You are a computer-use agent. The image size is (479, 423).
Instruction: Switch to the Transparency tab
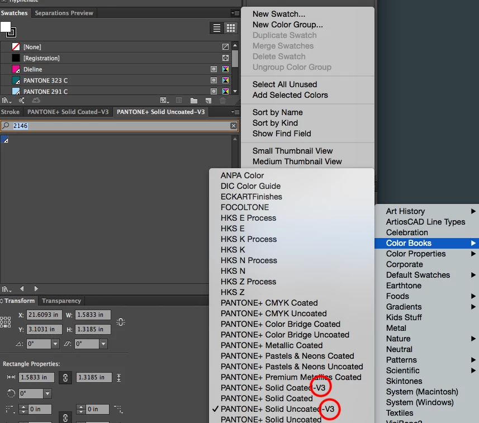pos(61,301)
